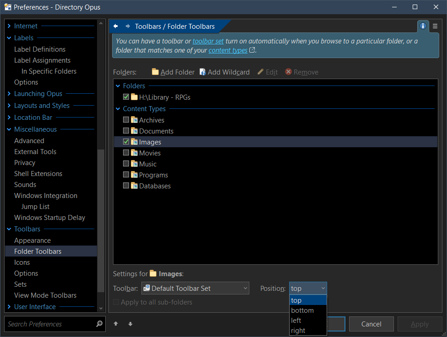The image size is (447, 337).
Task: Click the Add Folder icon
Action: (x=155, y=72)
